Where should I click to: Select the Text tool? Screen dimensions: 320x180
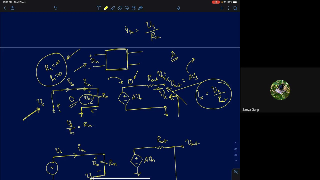click(x=98, y=8)
